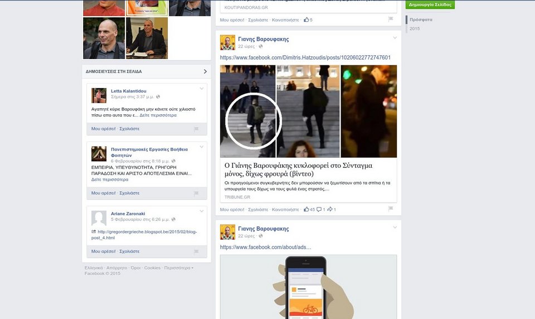535x319 pixels.
Task: Click TRIBUNE.GR source label
Action: pos(237,197)
